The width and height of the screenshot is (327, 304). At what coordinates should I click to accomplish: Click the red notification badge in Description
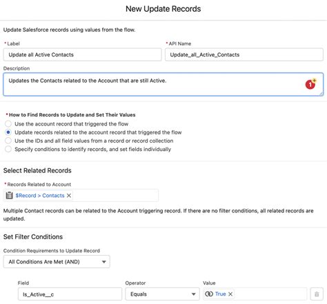(x=310, y=84)
